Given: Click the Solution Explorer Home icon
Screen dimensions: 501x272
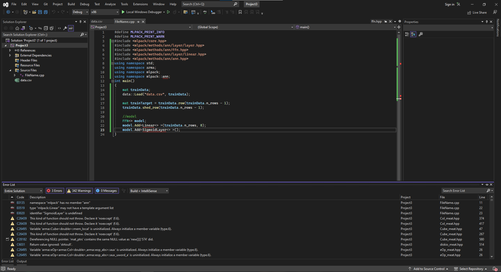Looking at the screenshot, I should [x=17, y=28].
